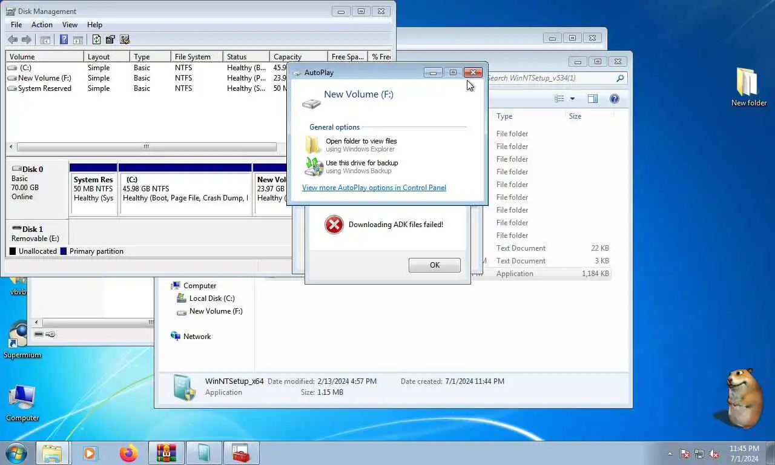The height and width of the screenshot is (465, 775).
Task: Click the Settings wizard icon in Disk Management toolbar
Action: coord(125,40)
